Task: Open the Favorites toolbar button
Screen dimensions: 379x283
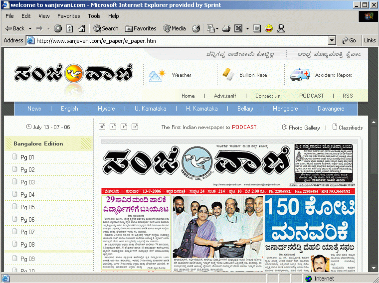Action: [x=141, y=28]
